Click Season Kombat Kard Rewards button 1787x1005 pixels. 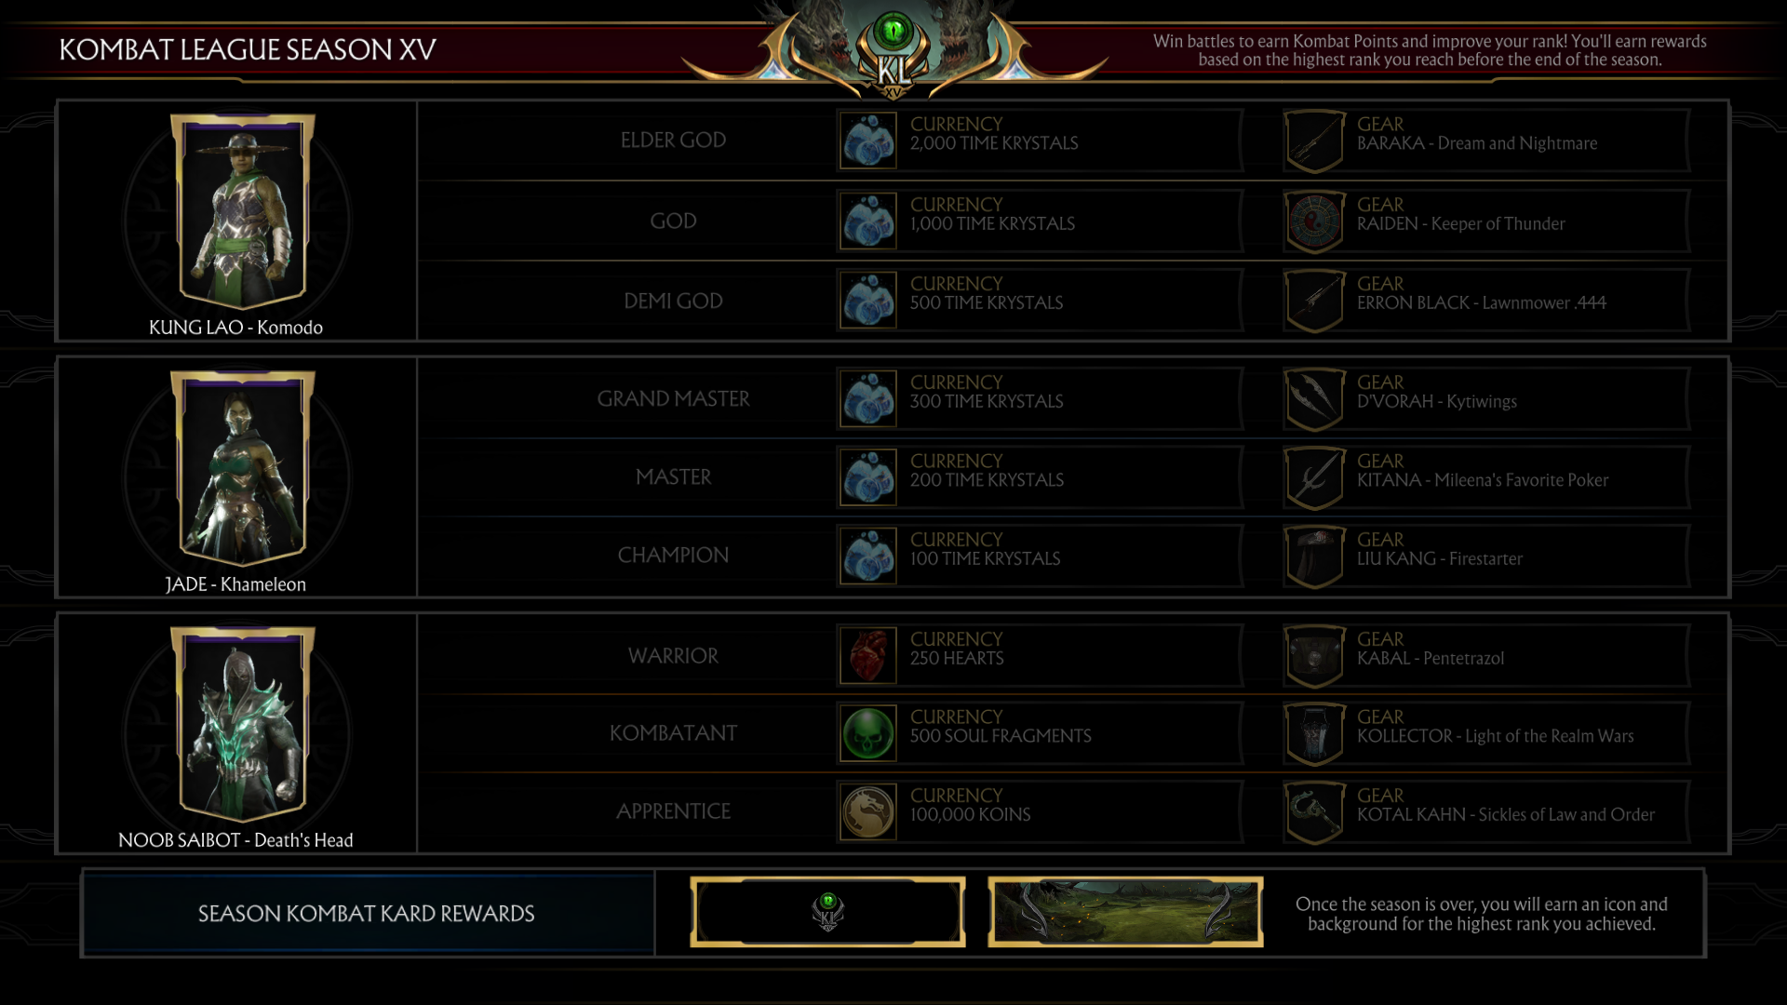point(367,913)
